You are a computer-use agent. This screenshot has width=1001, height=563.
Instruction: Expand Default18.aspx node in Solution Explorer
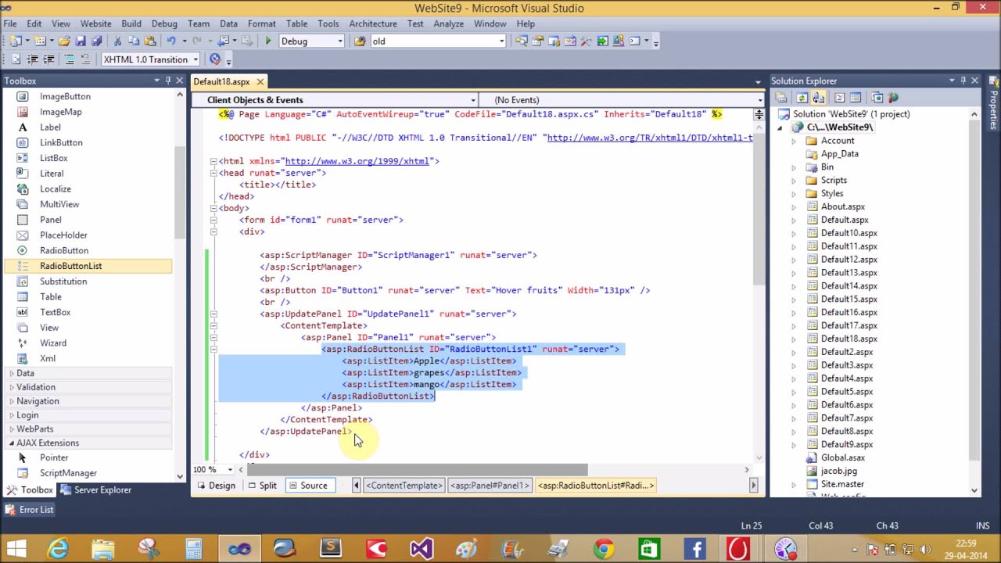tap(794, 339)
